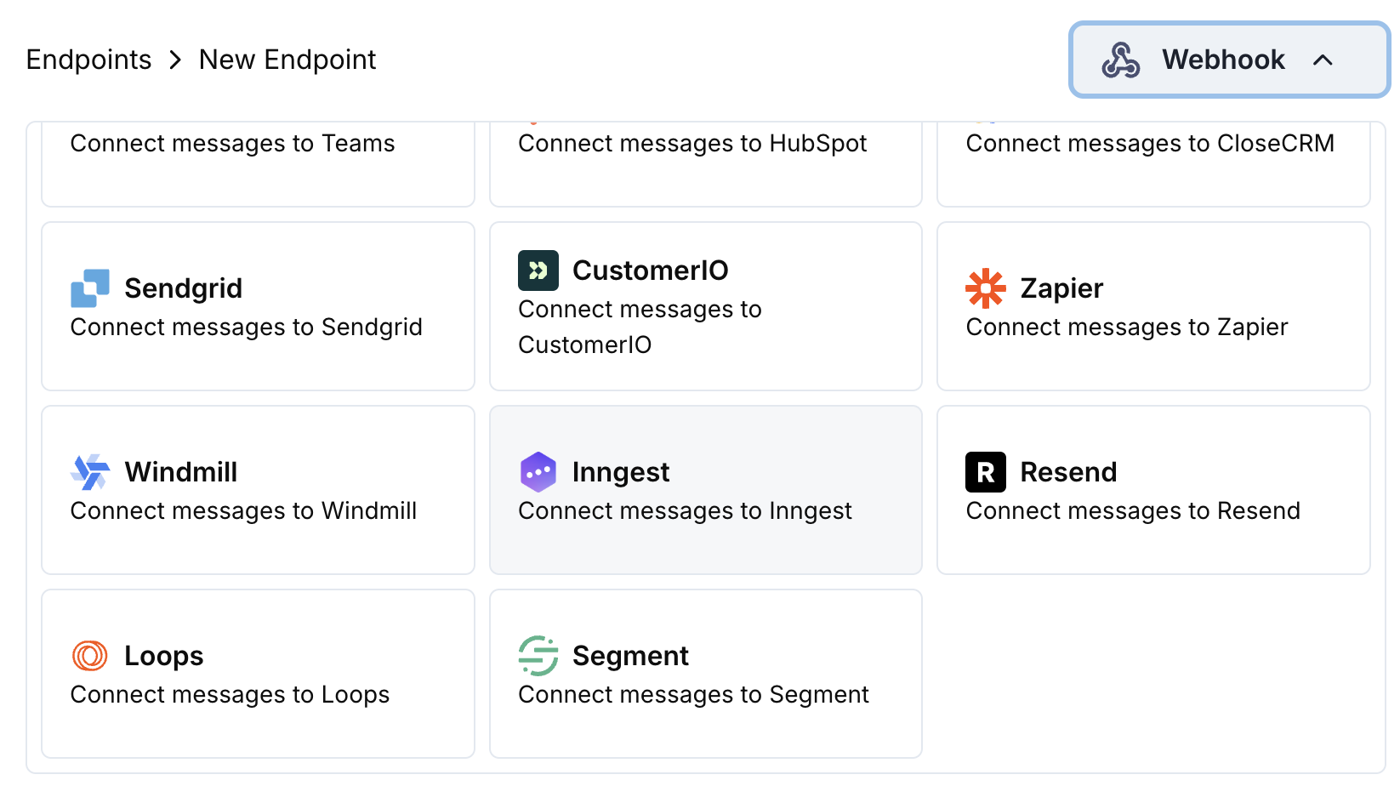This screenshot has height=803, width=1400.
Task: Click the Resend letter R icon
Action: [x=985, y=472]
